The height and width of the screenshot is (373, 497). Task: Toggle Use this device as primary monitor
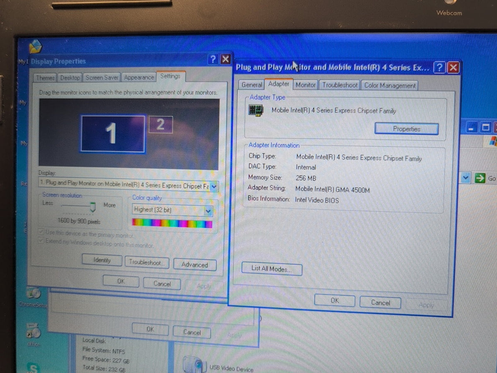(41, 232)
